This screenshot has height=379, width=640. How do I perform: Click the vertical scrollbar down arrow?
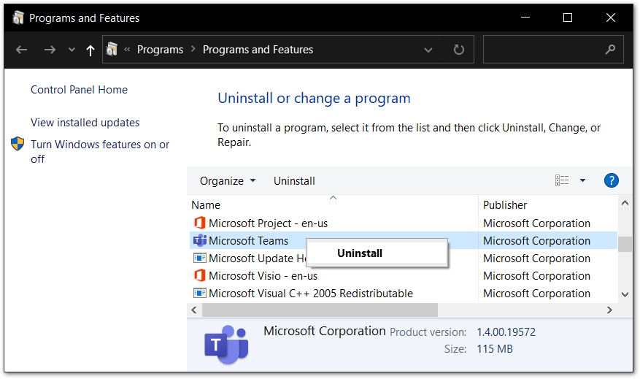(625, 294)
